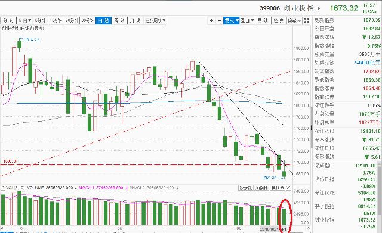Expand the 叠加 overlay dropdown
The width and height of the screenshot is (382, 233).
pos(247,21)
